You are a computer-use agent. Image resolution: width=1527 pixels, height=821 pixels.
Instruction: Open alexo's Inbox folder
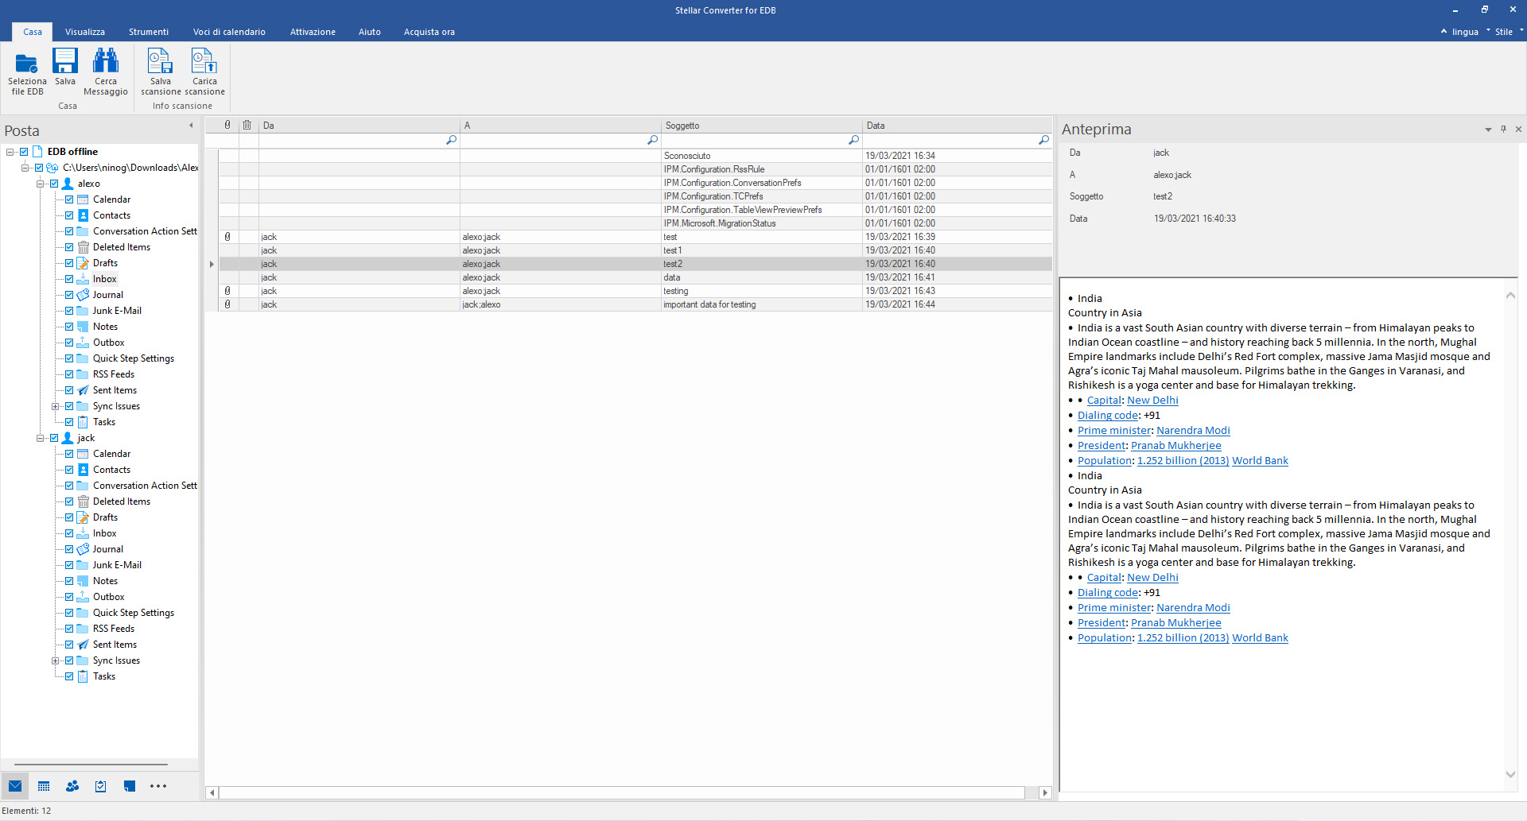(x=104, y=279)
